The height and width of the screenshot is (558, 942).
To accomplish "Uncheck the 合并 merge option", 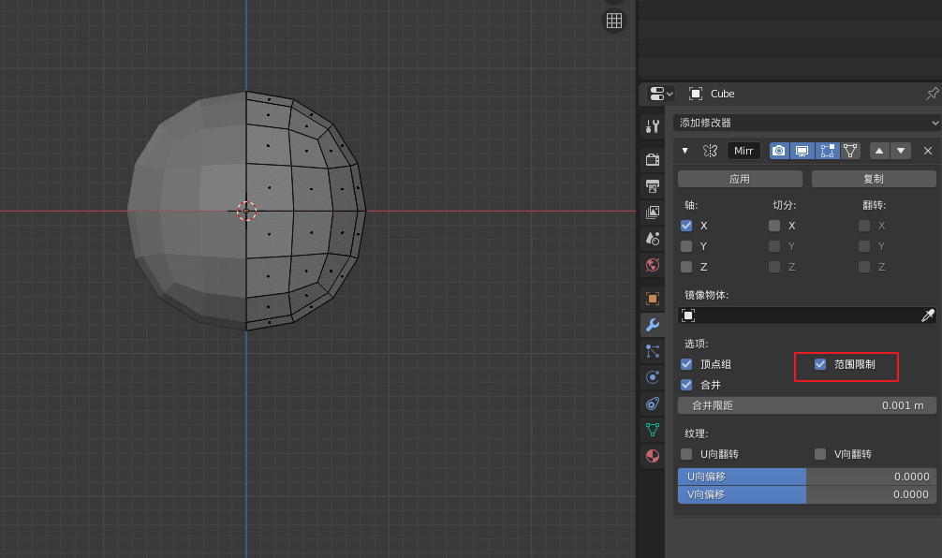I will (686, 385).
